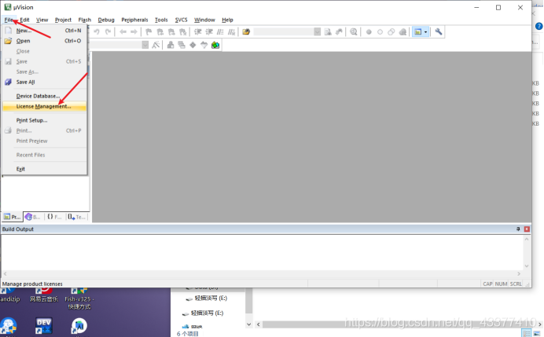Click Build Output scroll left arrow

(5, 274)
